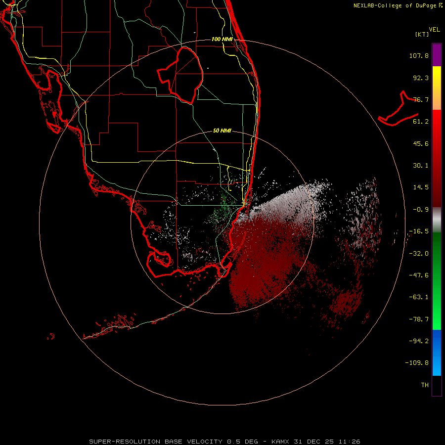
Task: Click the NEXLAB-College of DuPage credit text
Action: pos(398,5)
